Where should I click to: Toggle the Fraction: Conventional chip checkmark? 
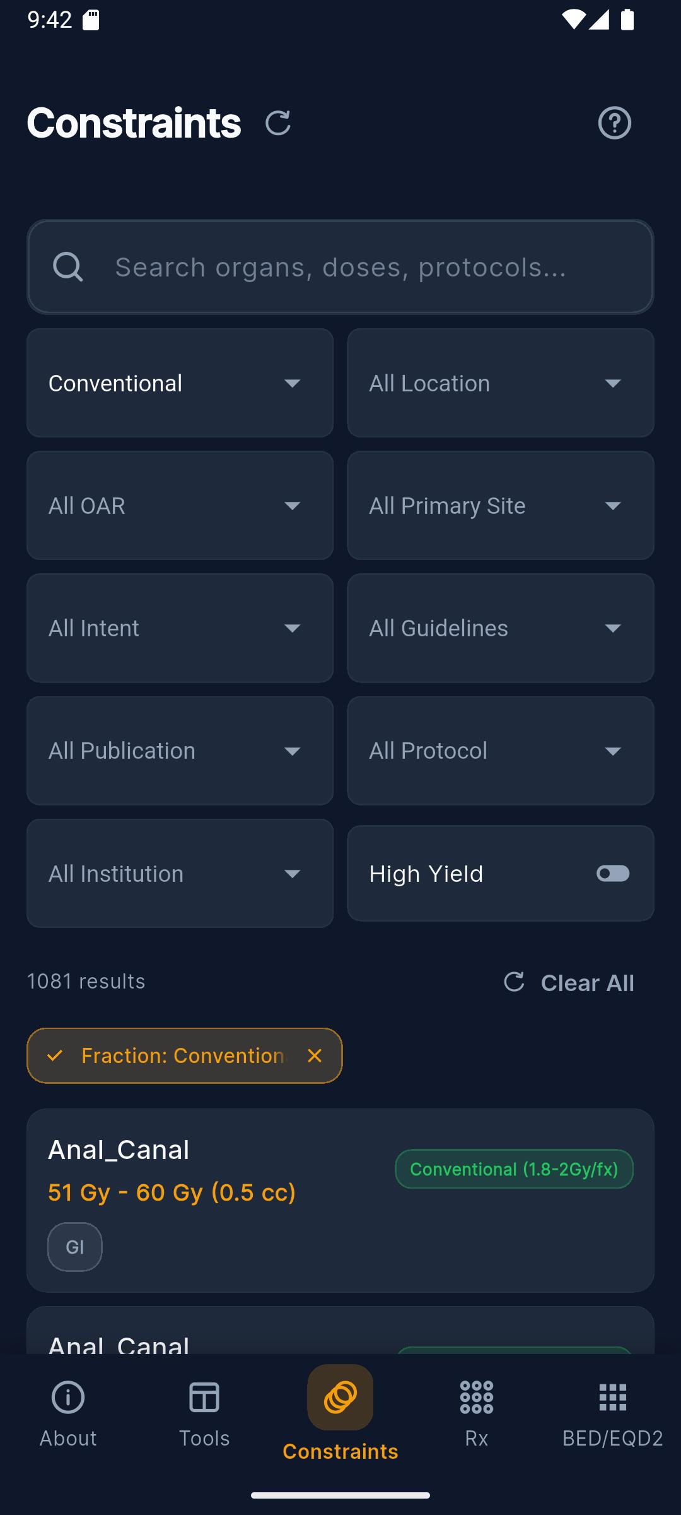tap(55, 1055)
